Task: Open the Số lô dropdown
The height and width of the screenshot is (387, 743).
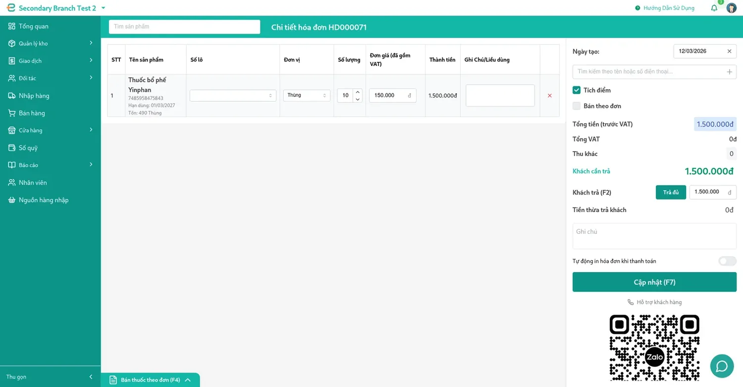Action: pyautogui.click(x=233, y=96)
